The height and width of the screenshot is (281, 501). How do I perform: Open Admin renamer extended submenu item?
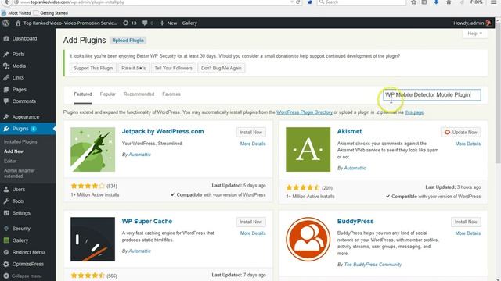[x=20, y=173]
